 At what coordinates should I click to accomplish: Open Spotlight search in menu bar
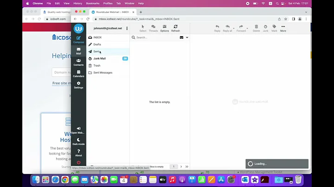277,3
